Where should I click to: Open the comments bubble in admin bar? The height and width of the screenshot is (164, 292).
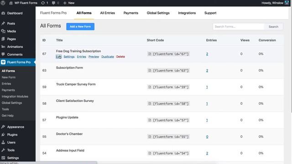click(53, 3)
